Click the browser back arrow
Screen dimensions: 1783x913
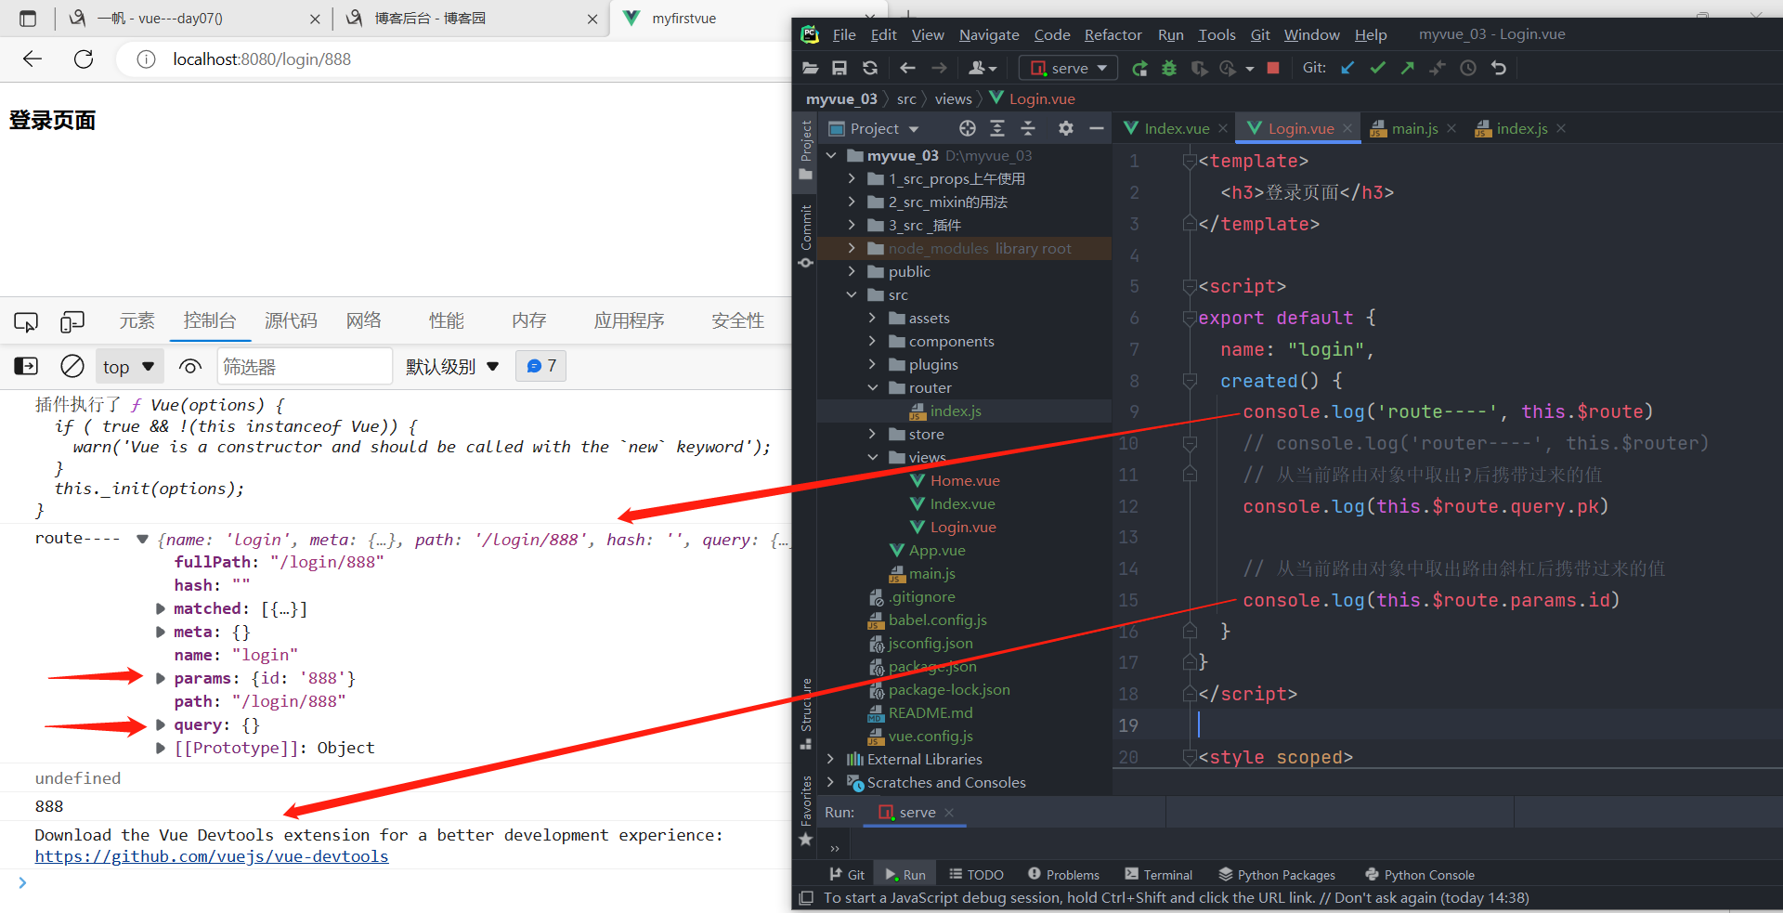(33, 59)
